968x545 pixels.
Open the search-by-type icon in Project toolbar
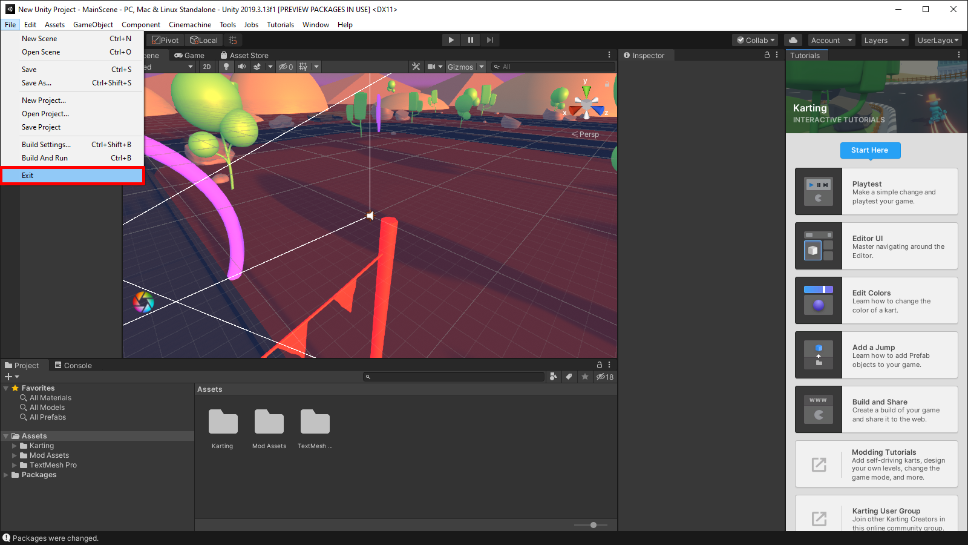tap(553, 377)
